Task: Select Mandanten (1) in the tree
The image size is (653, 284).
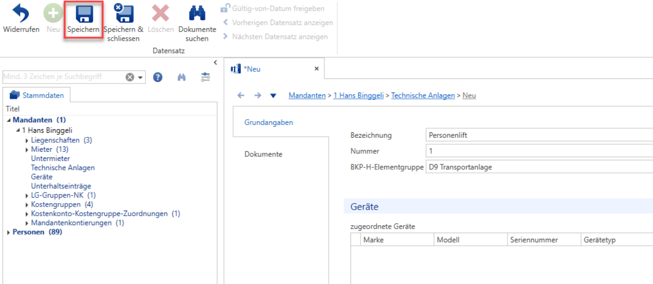Action: [x=39, y=120]
